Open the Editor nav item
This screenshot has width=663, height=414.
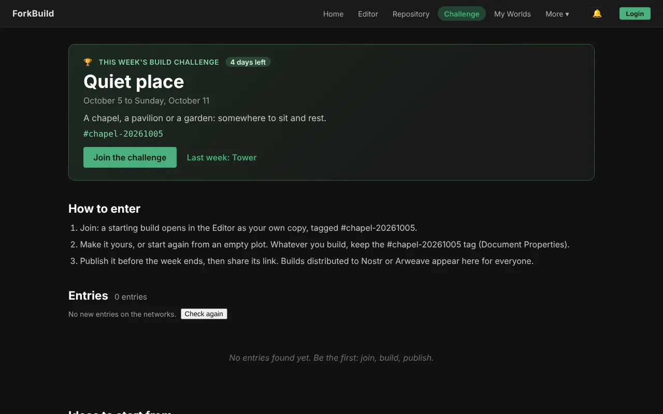pos(368,14)
